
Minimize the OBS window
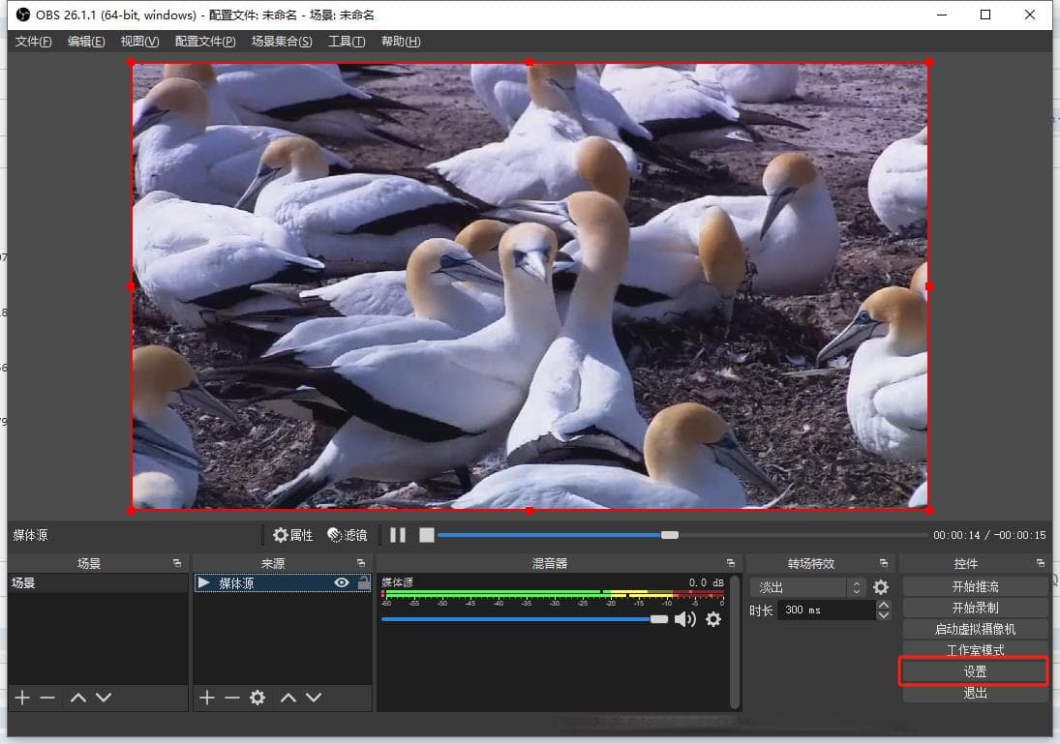pos(942,15)
